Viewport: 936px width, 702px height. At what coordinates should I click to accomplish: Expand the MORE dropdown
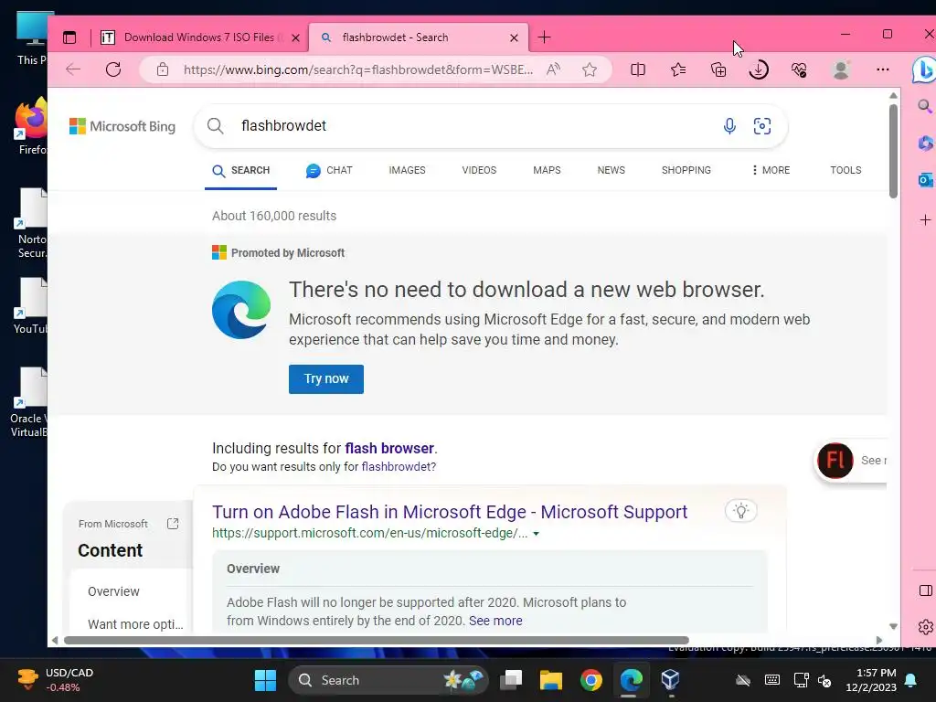[771, 170]
